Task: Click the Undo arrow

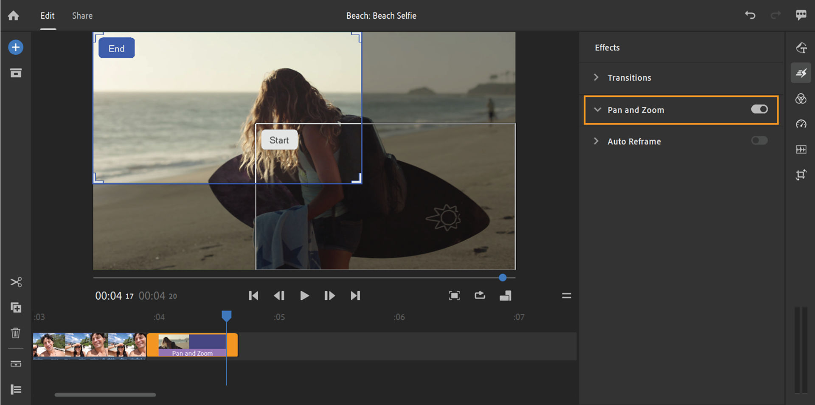Action: coord(750,15)
